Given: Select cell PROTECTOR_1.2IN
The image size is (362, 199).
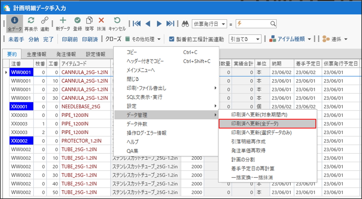Looking at the screenshot, I should point(85,141).
